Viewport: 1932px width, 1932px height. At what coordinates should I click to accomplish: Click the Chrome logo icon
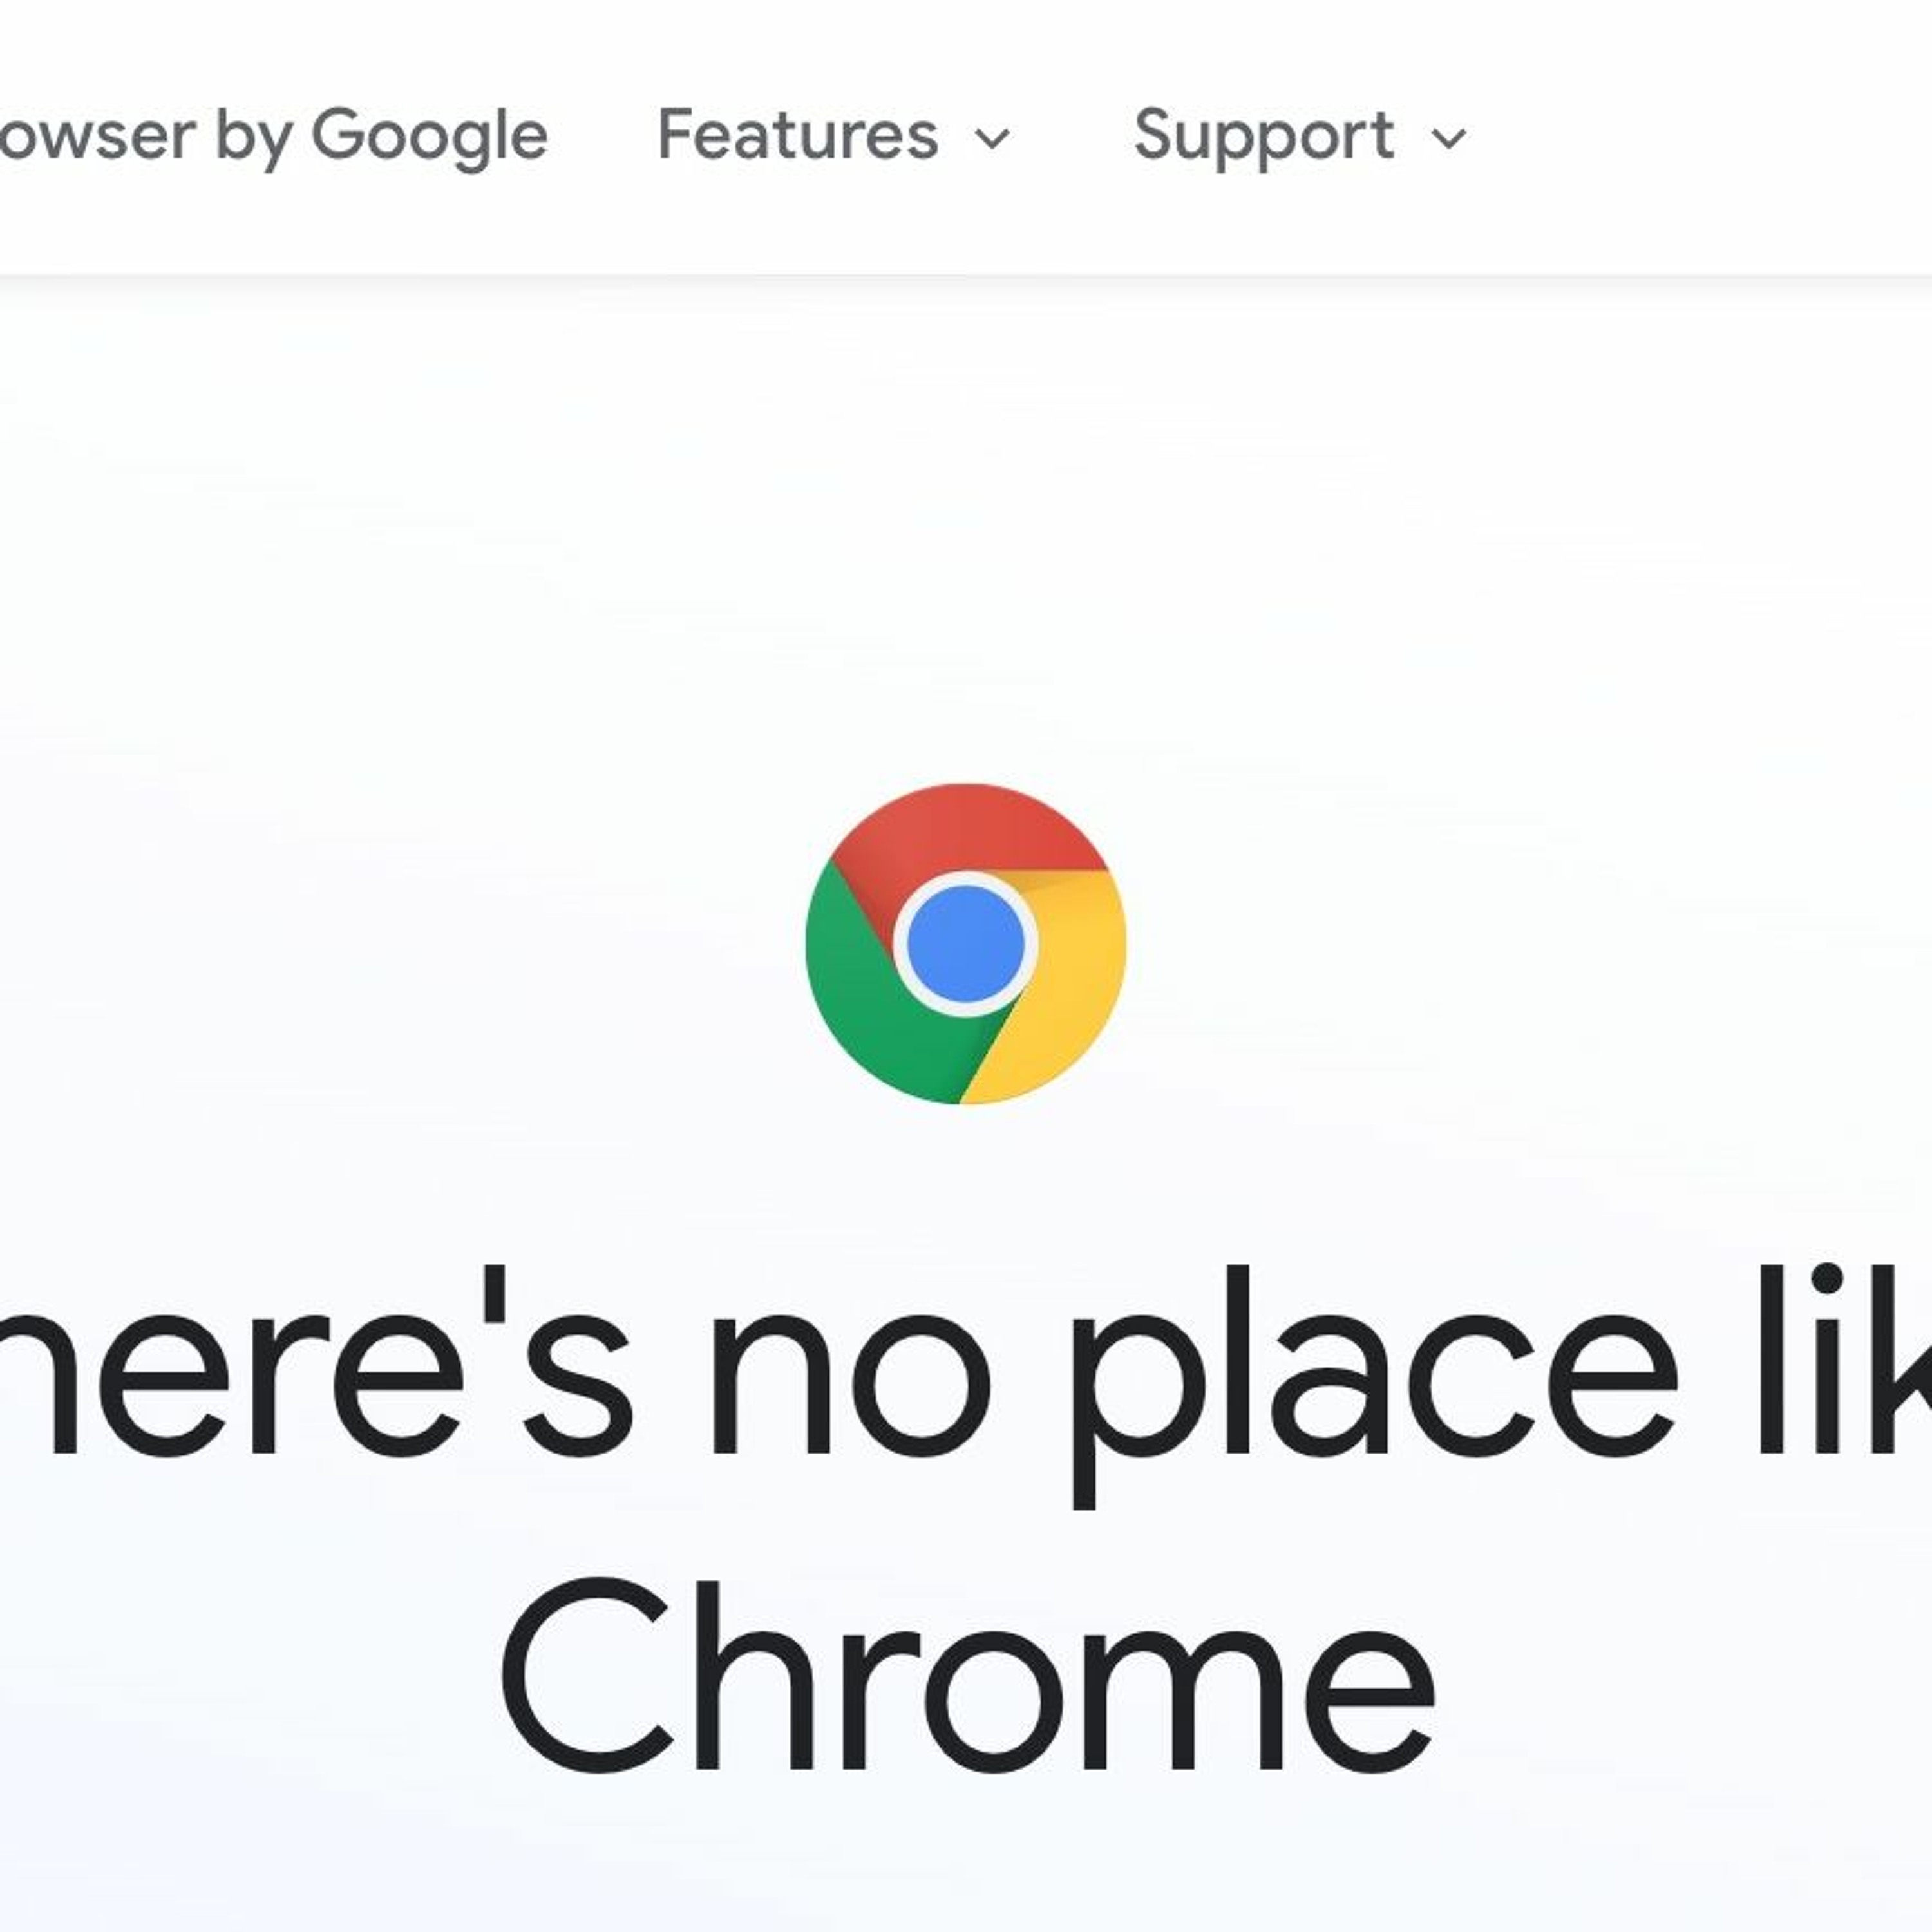click(966, 944)
